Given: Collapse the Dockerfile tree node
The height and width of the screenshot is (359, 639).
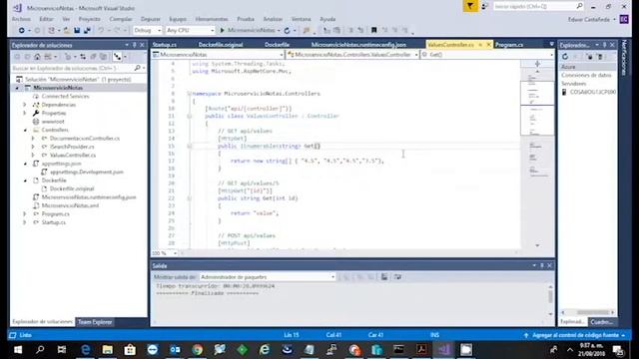Looking at the screenshot, I should (25, 180).
